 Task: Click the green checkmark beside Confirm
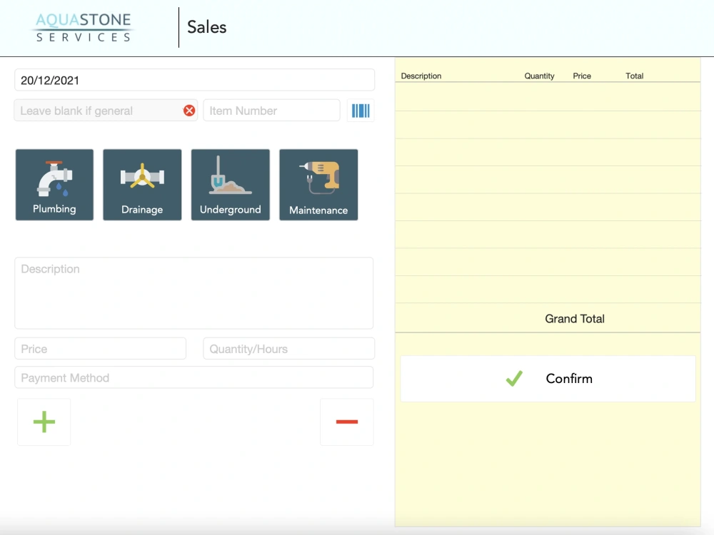pos(514,378)
